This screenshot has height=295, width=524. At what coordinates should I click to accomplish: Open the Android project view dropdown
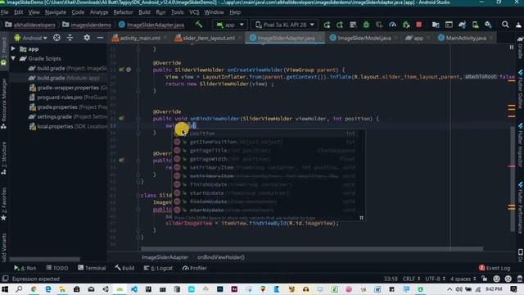coord(31,39)
